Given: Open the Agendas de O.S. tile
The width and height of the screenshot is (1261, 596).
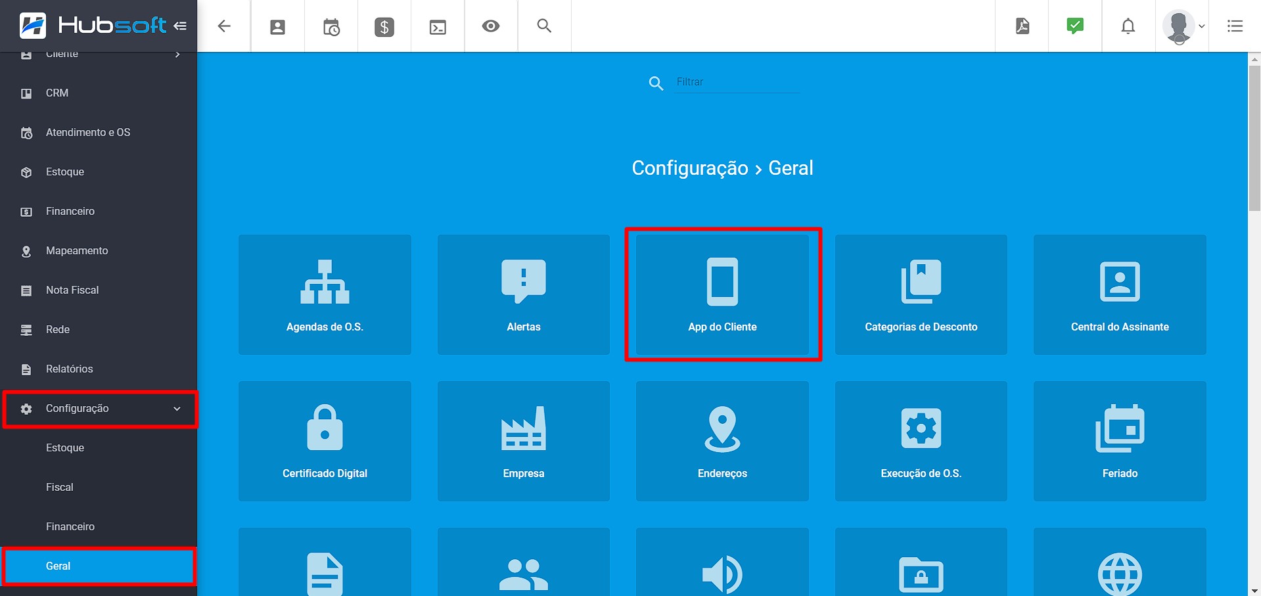Looking at the screenshot, I should point(325,294).
